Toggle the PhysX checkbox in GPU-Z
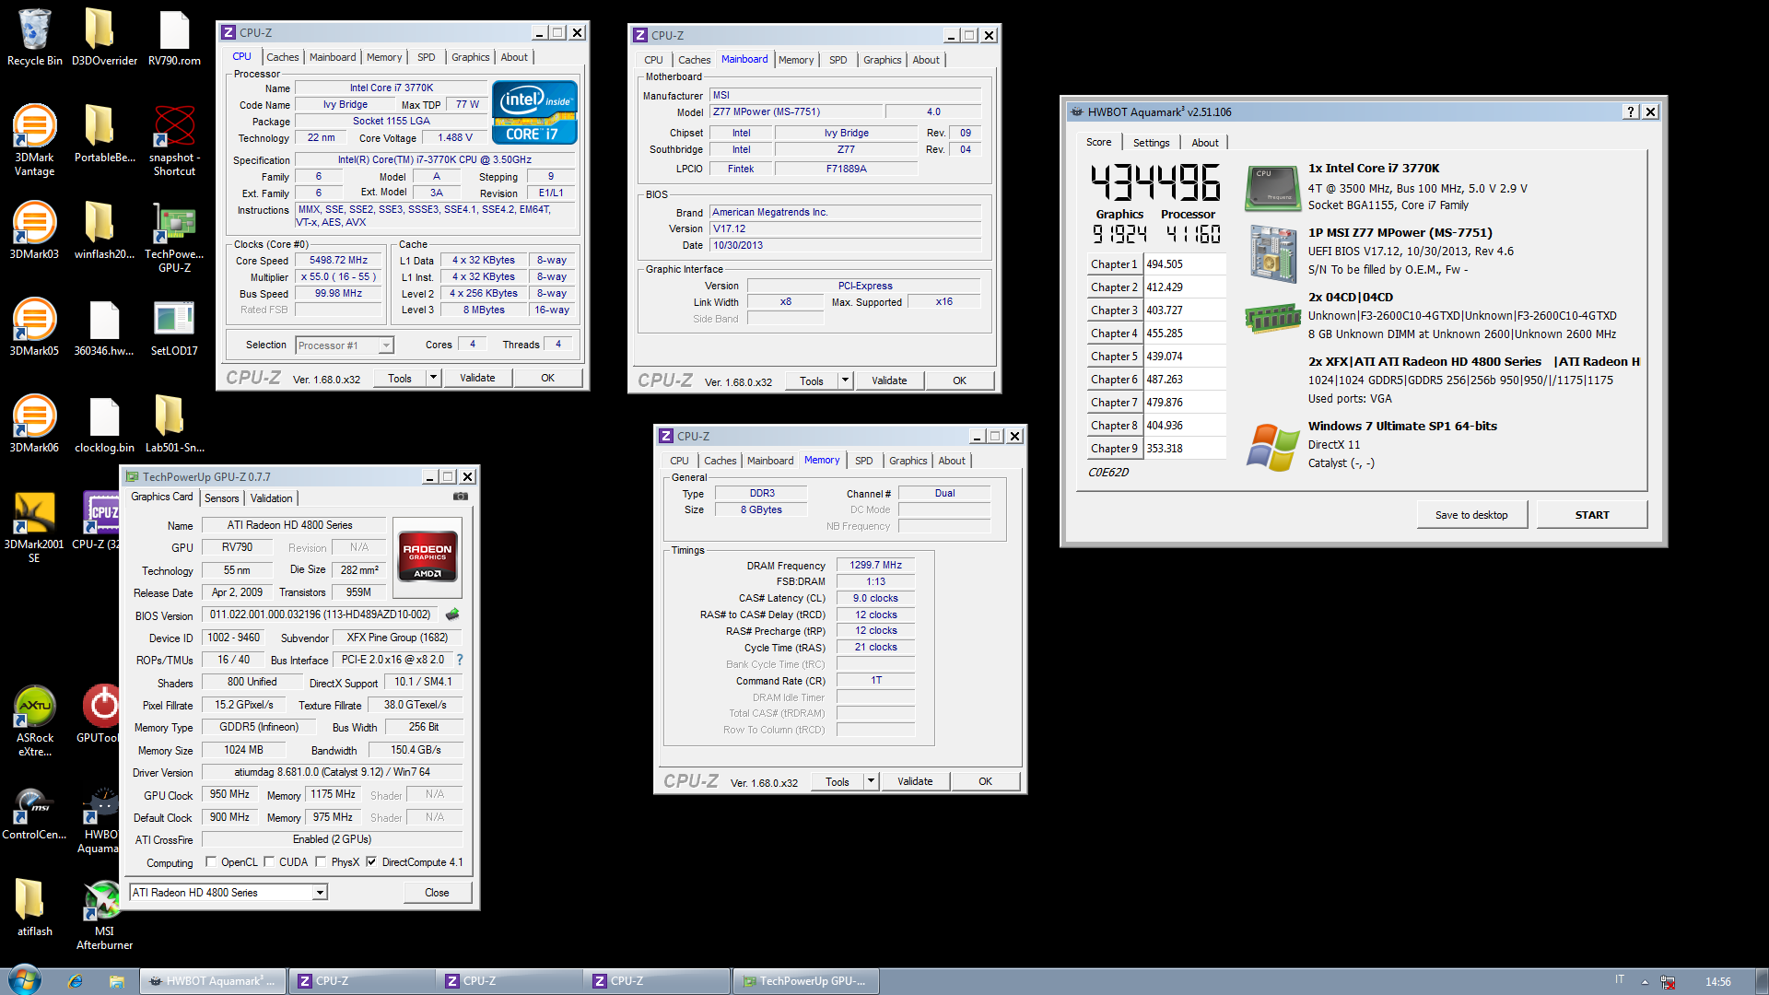This screenshot has width=1769, height=995. (x=321, y=862)
